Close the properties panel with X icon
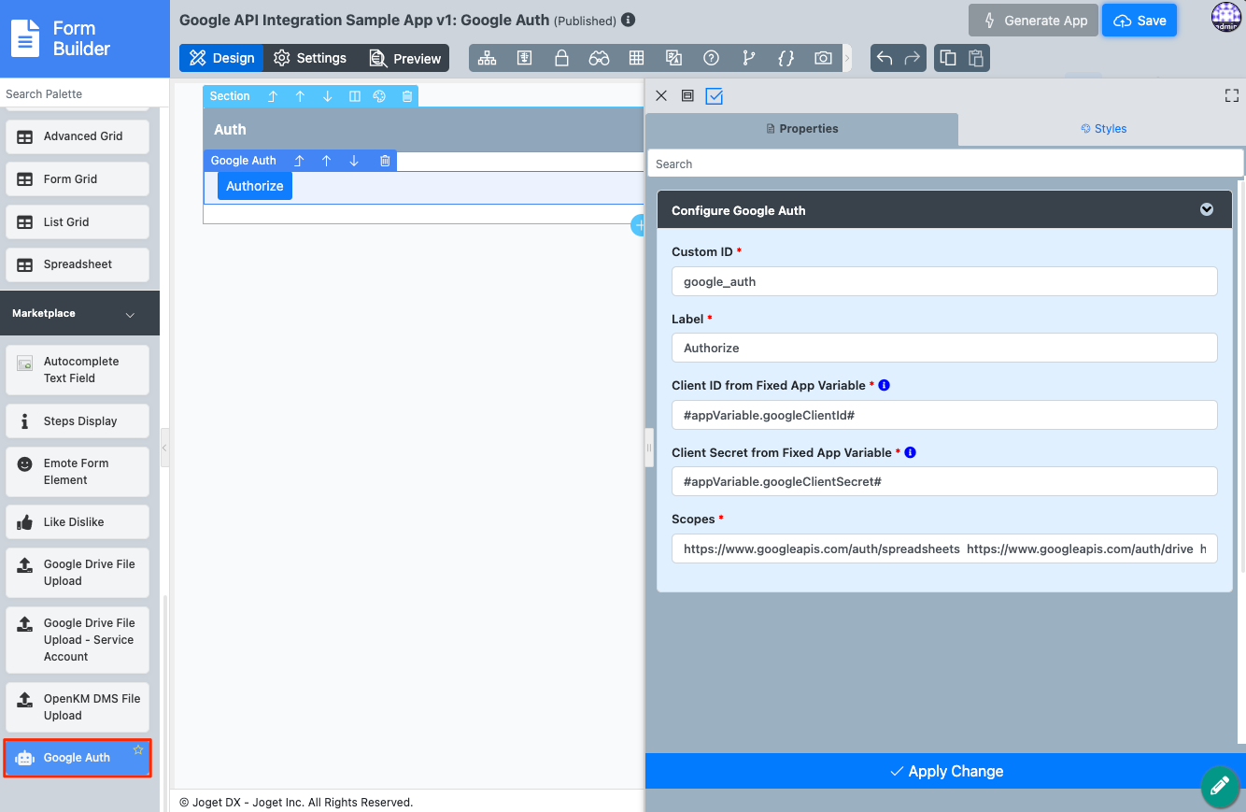Image resolution: width=1246 pixels, height=812 pixels. (x=661, y=95)
